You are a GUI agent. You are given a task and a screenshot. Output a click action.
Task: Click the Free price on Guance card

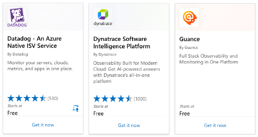(185, 114)
